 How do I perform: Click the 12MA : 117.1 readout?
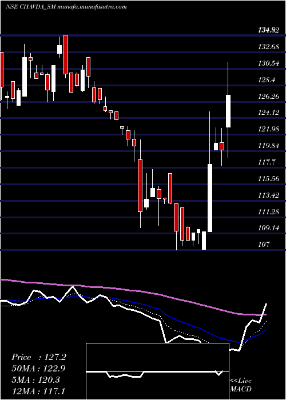coord(38,391)
